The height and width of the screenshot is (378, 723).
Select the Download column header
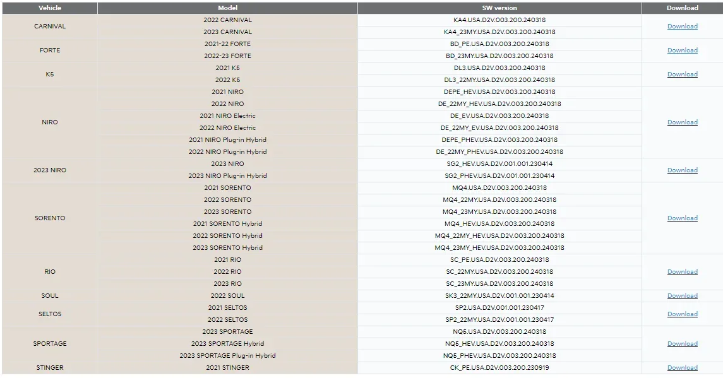click(x=683, y=8)
